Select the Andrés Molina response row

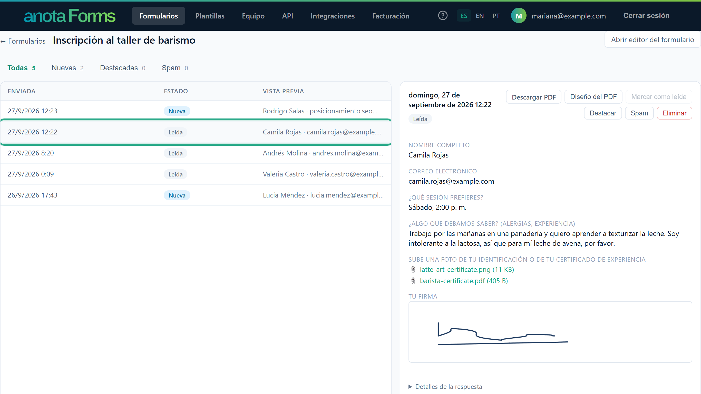196,153
